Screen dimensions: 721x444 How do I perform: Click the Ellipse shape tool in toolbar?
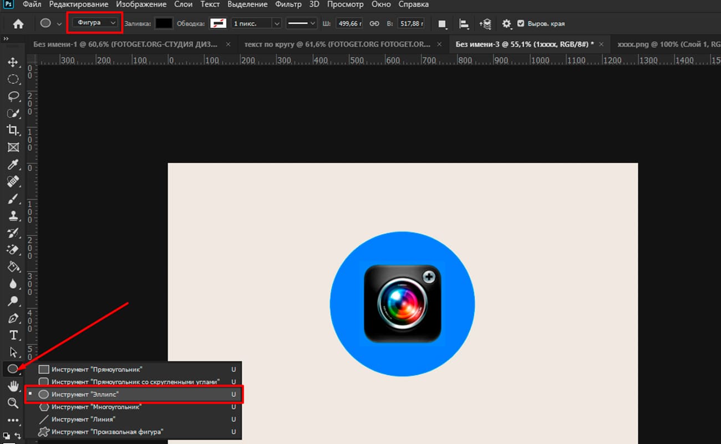pos(13,369)
